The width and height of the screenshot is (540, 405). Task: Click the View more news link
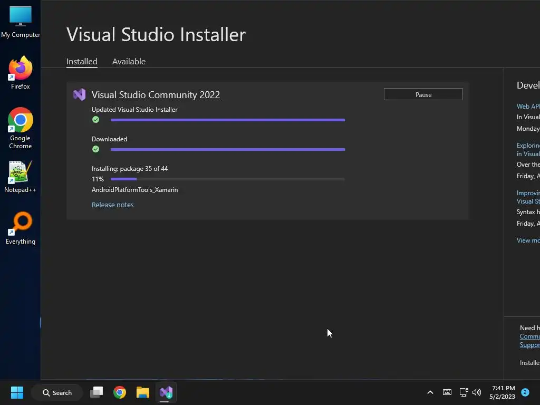pos(528,240)
